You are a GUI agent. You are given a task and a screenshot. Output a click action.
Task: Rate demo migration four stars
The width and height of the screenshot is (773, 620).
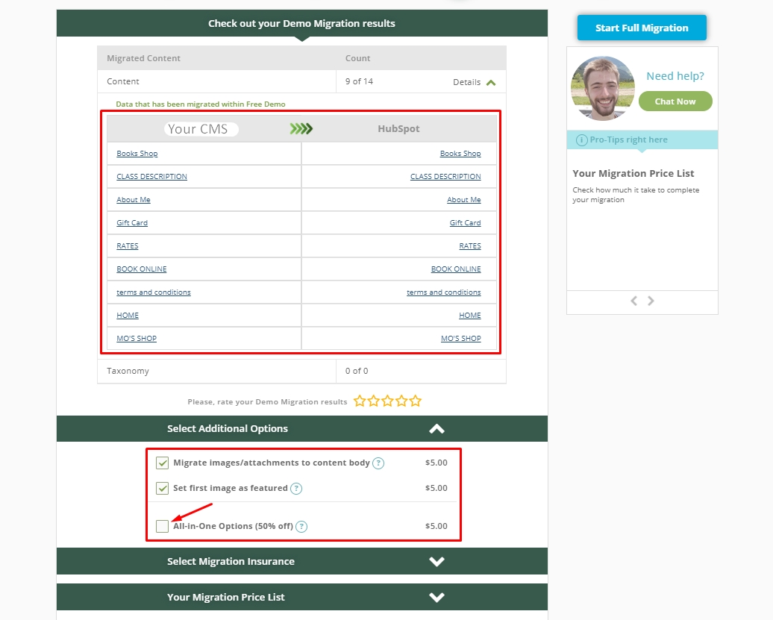tap(401, 401)
